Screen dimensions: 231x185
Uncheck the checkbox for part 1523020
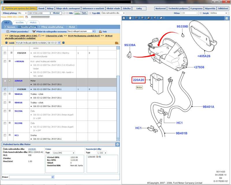tap(5, 89)
